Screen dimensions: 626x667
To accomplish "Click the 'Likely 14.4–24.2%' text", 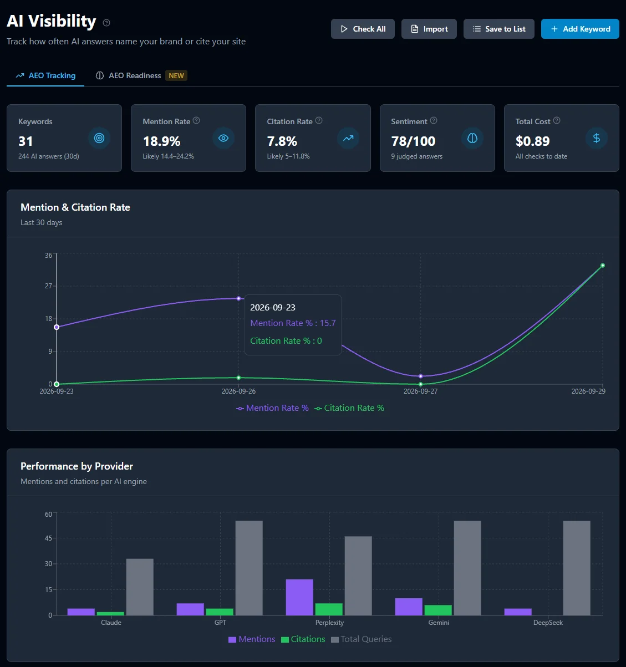I will (168, 156).
